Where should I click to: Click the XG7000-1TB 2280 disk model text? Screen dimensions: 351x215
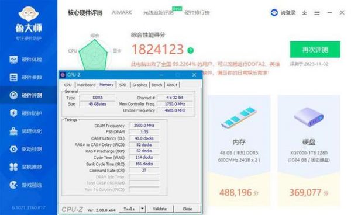(x=309, y=153)
